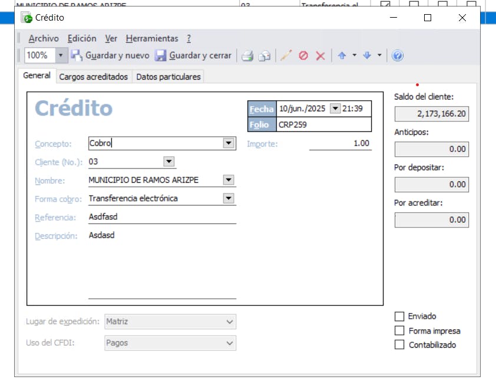Screen dimensions: 496x383
Task: Click the Transferencia electrónica value
Action: click(x=133, y=198)
